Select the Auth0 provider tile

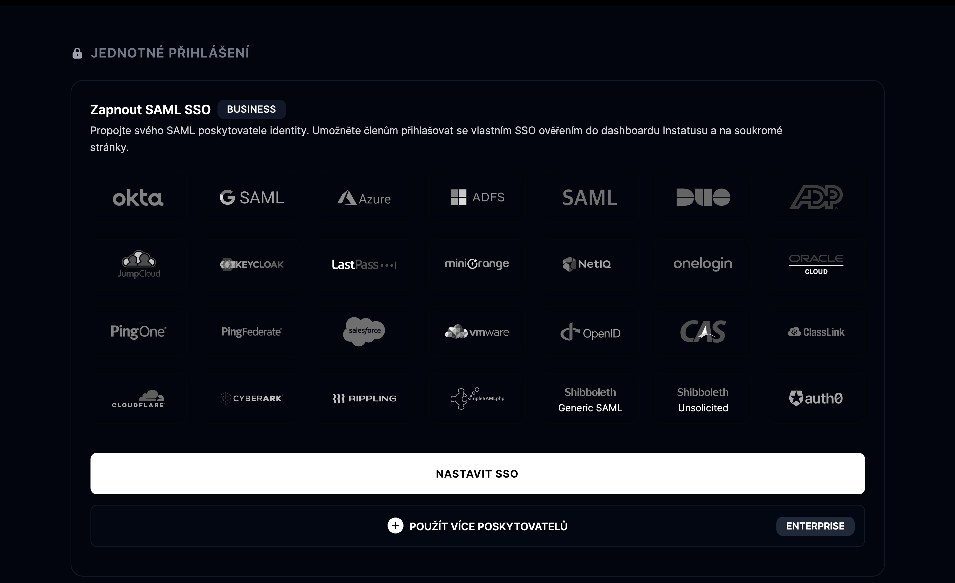coord(816,399)
